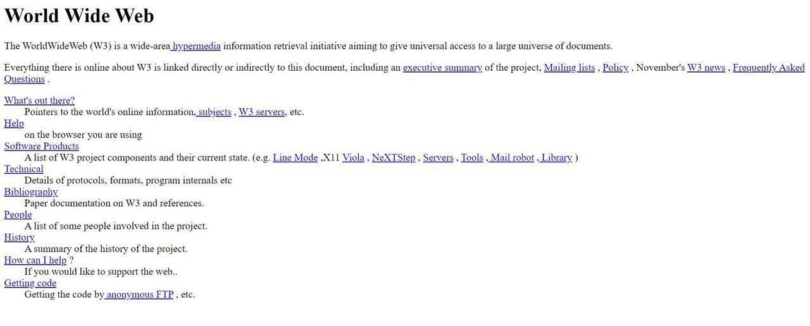Image resolution: width=810 pixels, height=326 pixels.
Task: Open the Bibliography link
Action: point(31,191)
